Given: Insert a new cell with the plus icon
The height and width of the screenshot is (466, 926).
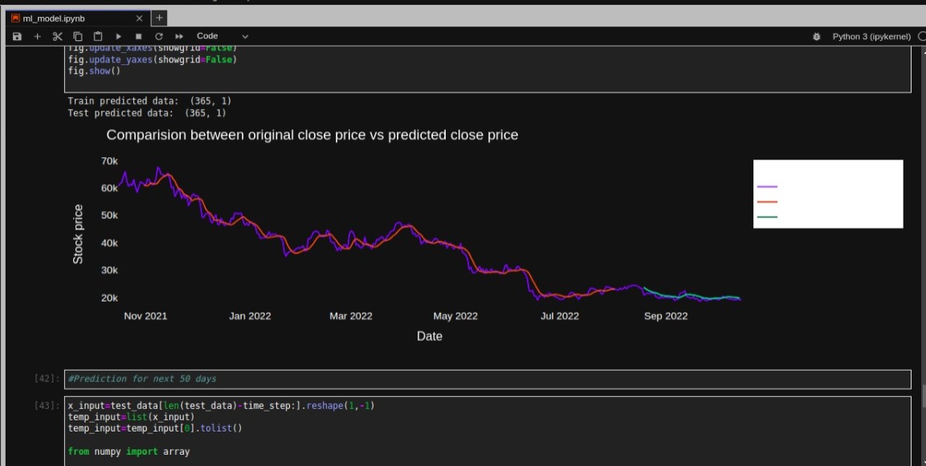Looking at the screenshot, I should [x=37, y=37].
